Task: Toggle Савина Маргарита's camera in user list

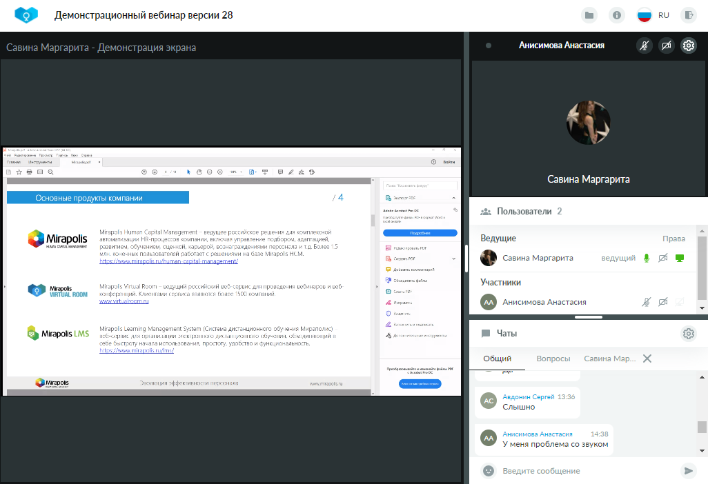Action: pos(663,258)
